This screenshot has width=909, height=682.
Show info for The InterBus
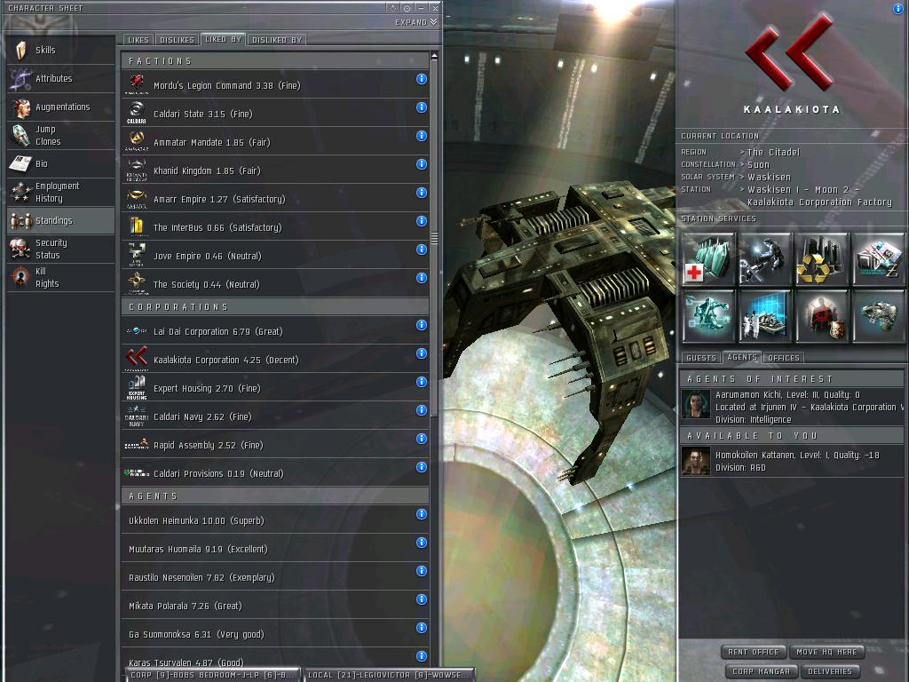point(422,221)
